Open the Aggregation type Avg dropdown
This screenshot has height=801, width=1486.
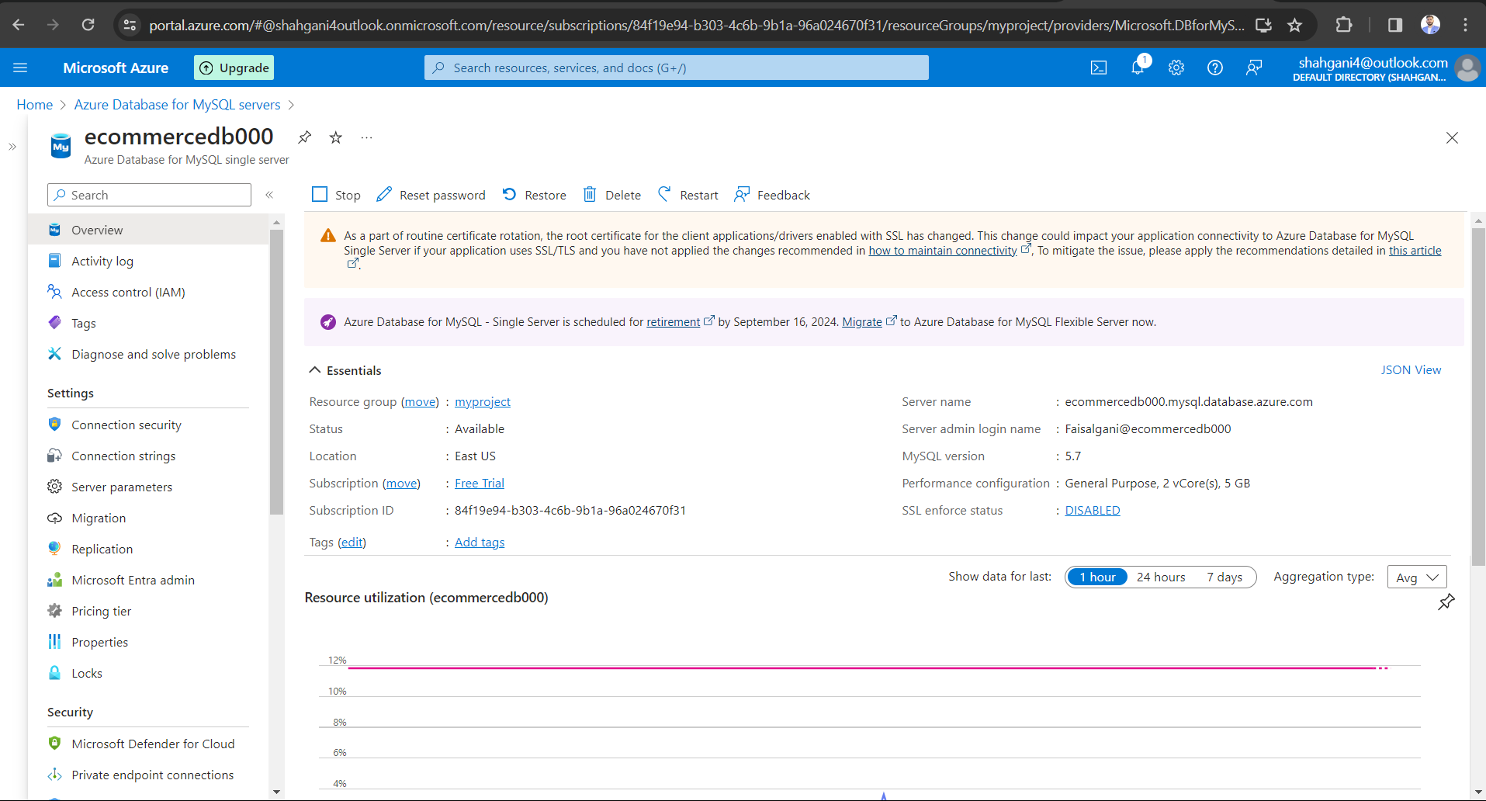[1417, 577]
